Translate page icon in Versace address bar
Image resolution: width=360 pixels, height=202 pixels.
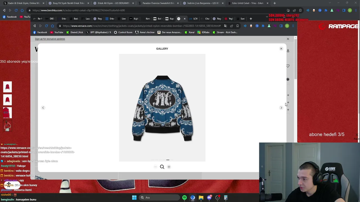click(226, 26)
